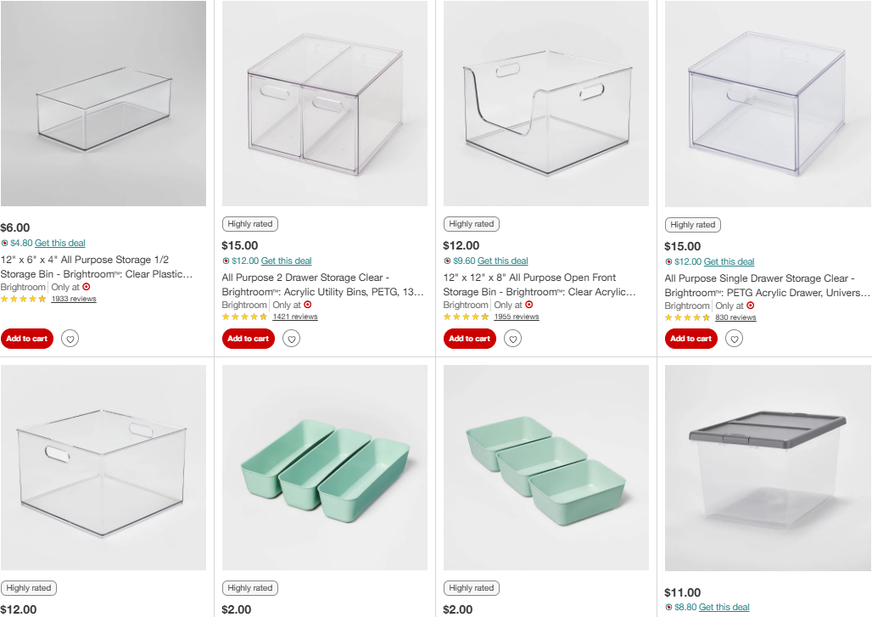View the 830 reviews

pos(735,317)
